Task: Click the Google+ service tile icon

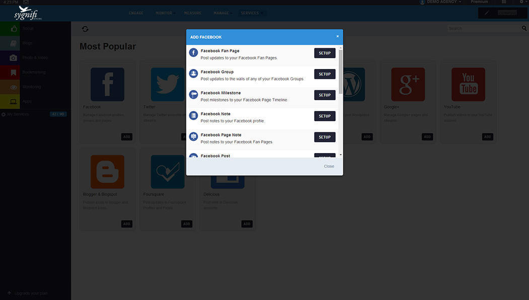Action: (x=408, y=85)
